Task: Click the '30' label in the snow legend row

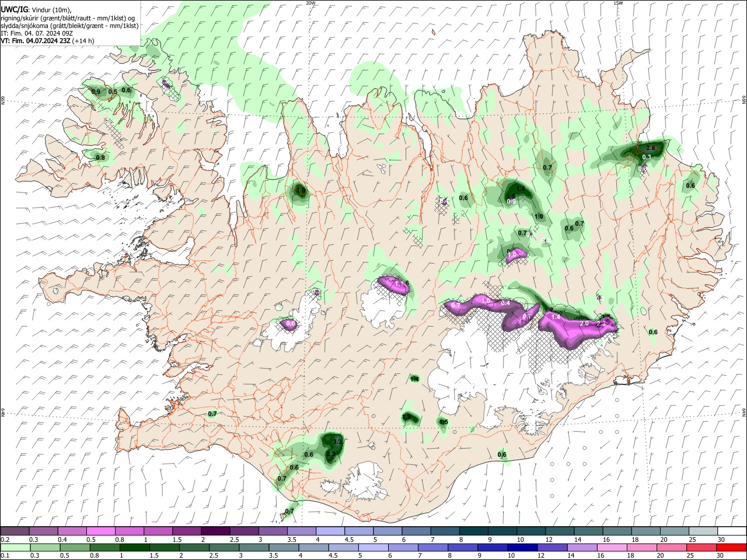Action: click(721, 540)
